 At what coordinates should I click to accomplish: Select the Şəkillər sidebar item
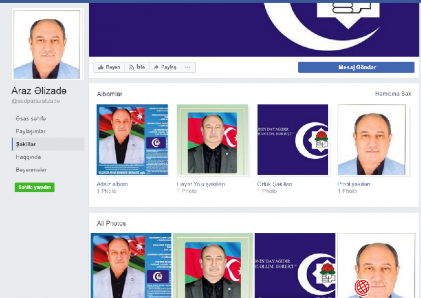tap(26, 144)
